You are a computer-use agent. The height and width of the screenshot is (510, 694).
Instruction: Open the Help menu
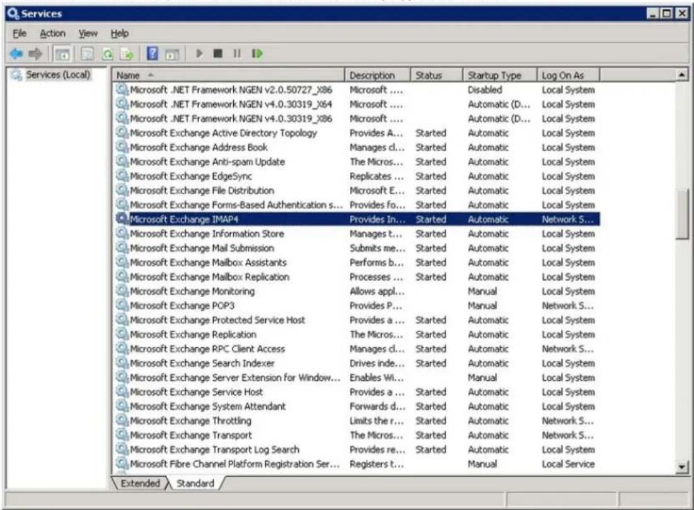pos(120,33)
